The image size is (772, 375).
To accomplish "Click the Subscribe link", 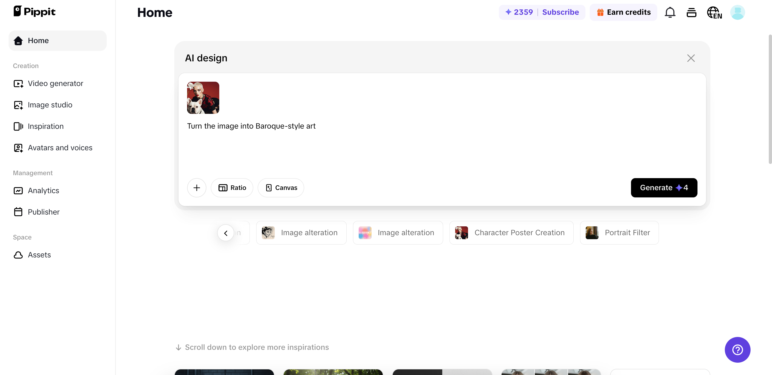I will [561, 12].
